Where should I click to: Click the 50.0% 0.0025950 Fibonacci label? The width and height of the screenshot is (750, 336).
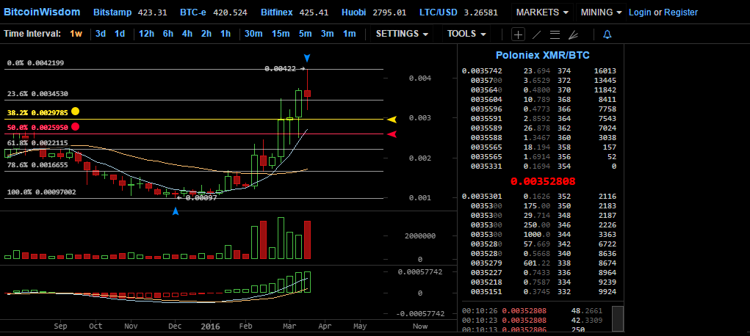click(x=37, y=128)
